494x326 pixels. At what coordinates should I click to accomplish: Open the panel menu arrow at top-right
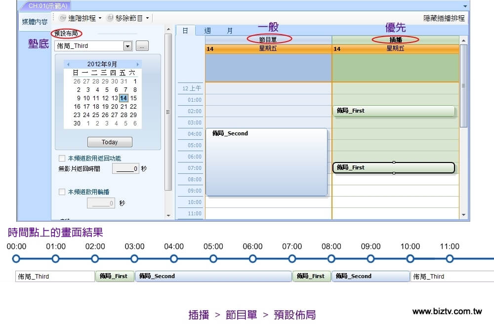(x=465, y=5)
